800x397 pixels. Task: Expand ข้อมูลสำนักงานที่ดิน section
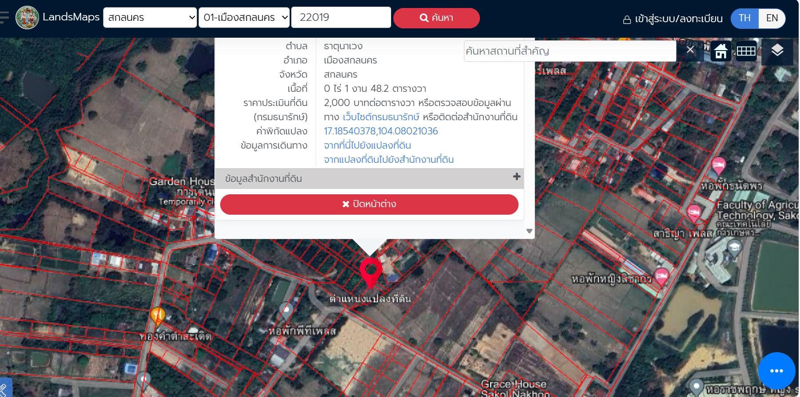tap(369, 178)
